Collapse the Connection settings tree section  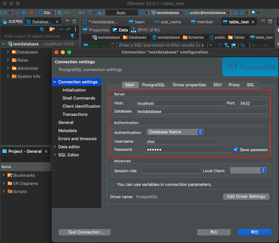[x=55, y=82]
